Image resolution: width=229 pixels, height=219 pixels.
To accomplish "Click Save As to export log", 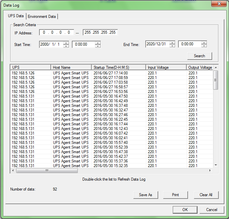I will pos(146,195).
